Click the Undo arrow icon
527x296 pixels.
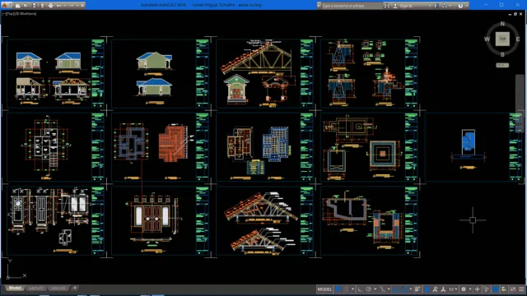58,6
